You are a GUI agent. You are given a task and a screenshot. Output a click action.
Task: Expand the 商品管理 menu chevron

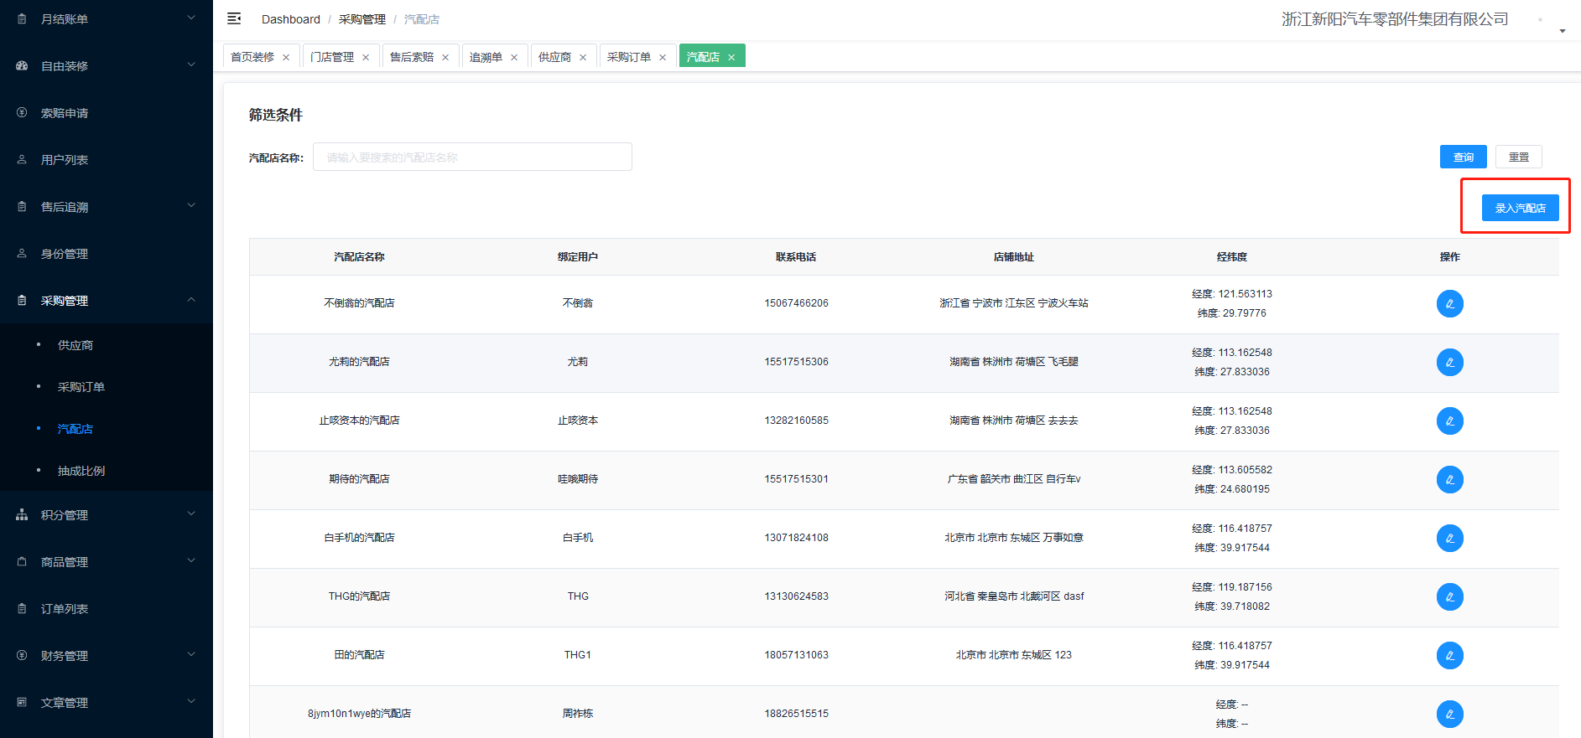tap(191, 560)
